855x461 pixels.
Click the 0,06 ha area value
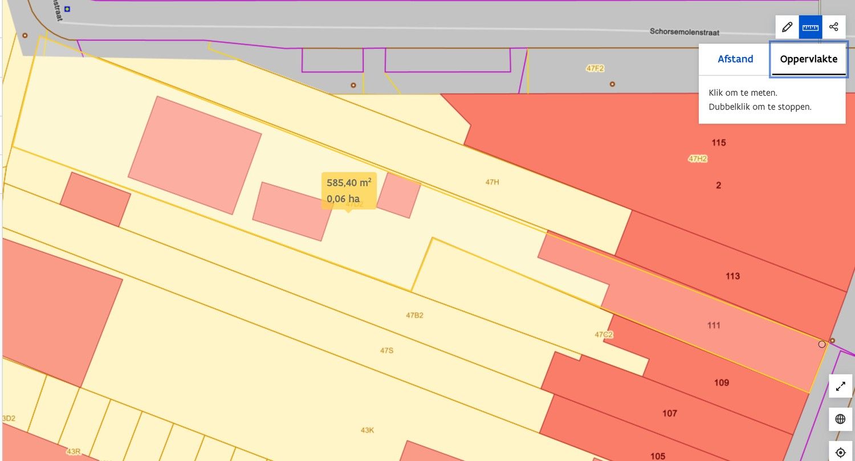click(x=343, y=199)
